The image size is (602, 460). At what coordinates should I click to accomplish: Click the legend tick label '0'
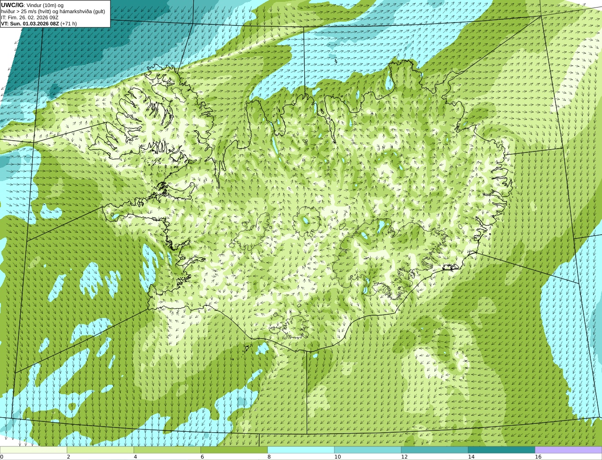pyautogui.click(x=2, y=457)
